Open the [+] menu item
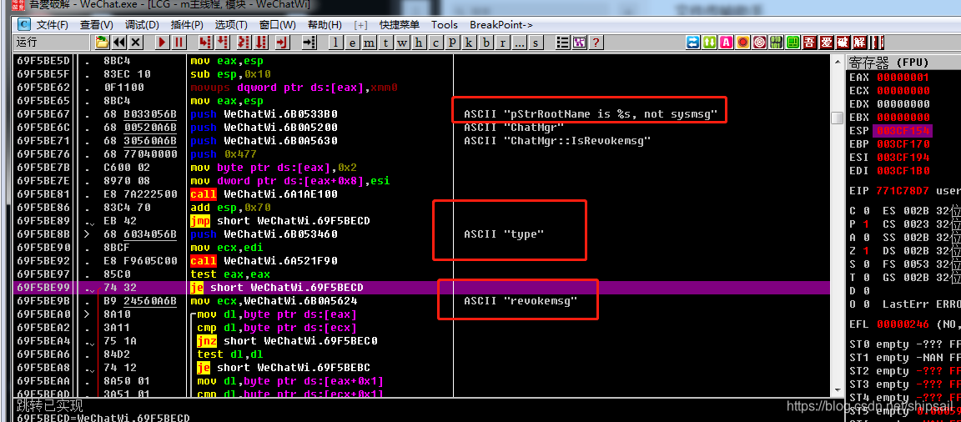Viewport: 961px width, 422px height. coord(361,24)
